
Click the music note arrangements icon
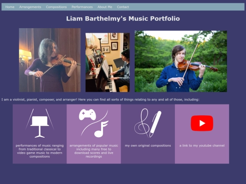[101, 129]
